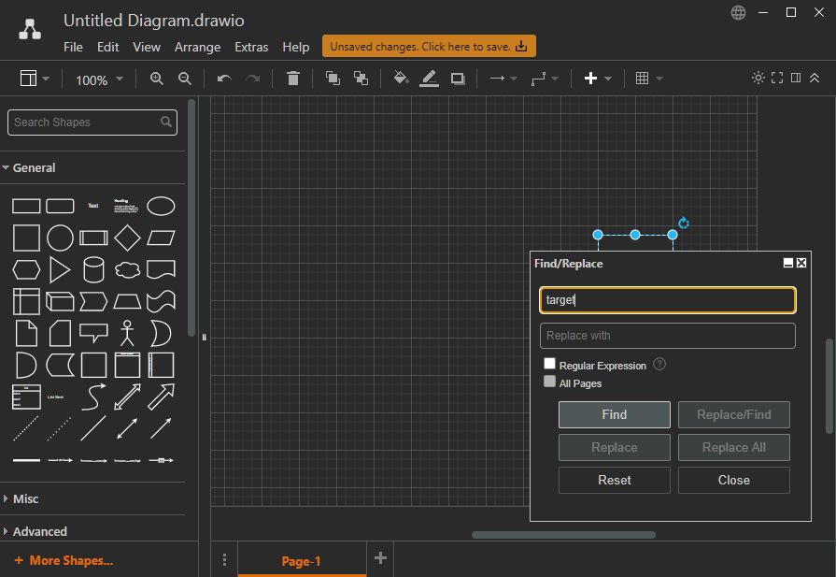Open the fill color bucket

tap(401, 79)
